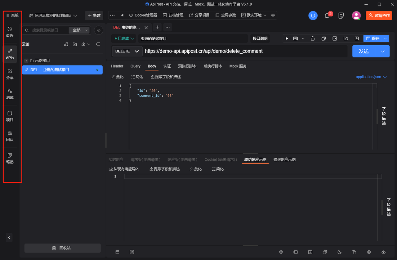Switch to the Query tab

135,66
